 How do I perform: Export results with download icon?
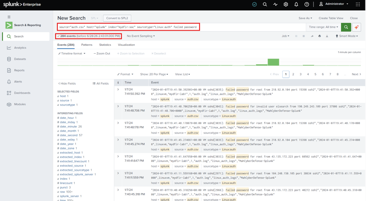coord(327,36)
